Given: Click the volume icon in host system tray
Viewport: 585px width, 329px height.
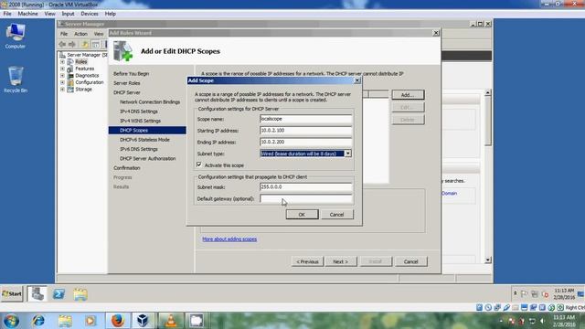Looking at the screenshot, I should point(543,321).
